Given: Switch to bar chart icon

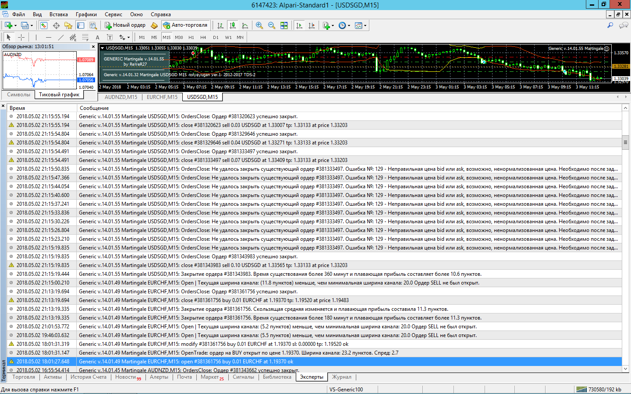Looking at the screenshot, I should click(x=220, y=25).
